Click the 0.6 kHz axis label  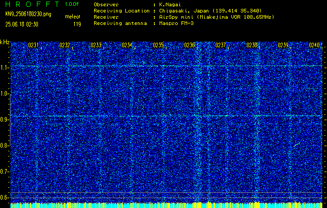pos(4,198)
